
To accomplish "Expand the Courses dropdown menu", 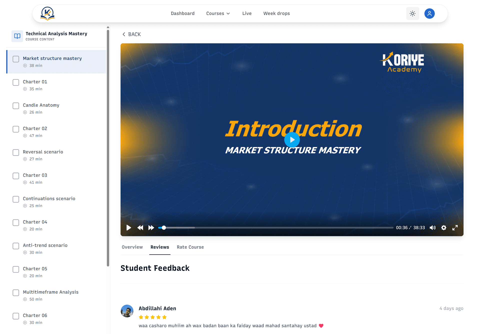I will [x=218, y=13].
